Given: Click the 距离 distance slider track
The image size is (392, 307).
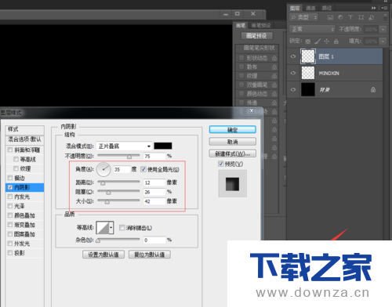Looking at the screenshot, I should [118, 182].
